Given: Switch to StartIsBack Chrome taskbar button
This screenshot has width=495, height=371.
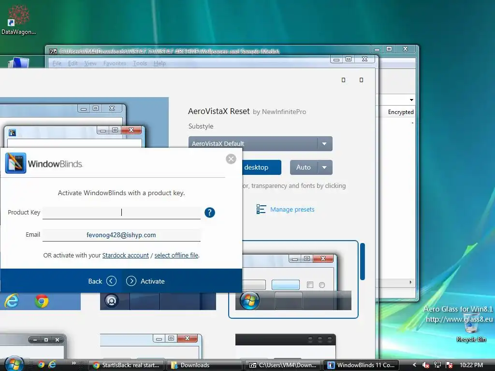Looking at the screenshot, I should (x=126, y=365).
